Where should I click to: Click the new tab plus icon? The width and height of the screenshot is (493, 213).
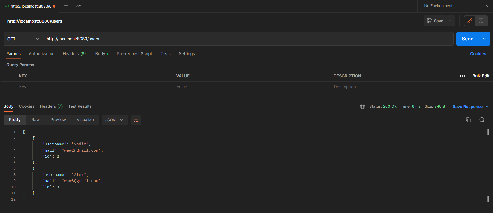point(66,6)
